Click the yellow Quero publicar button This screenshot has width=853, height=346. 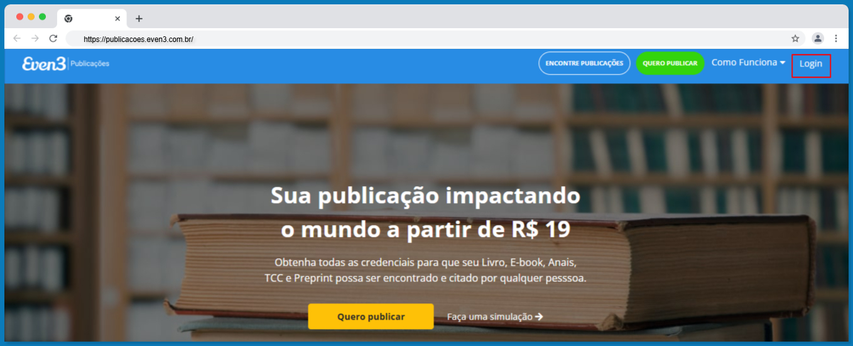(x=371, y=317)
